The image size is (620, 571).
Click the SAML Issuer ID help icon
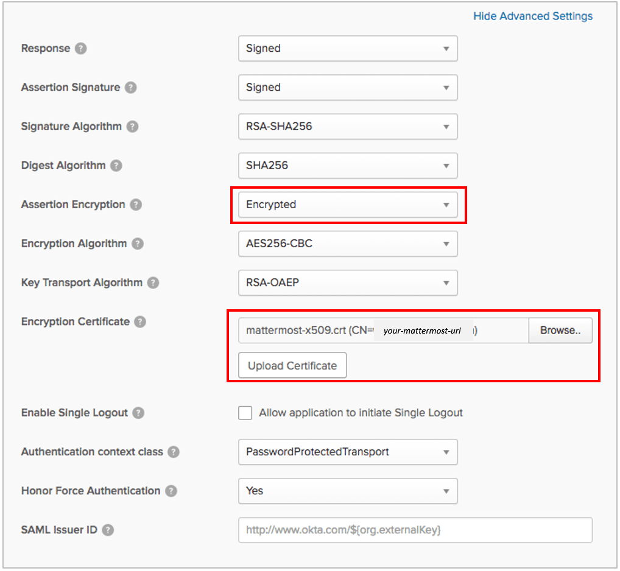[x=108, y=530]
